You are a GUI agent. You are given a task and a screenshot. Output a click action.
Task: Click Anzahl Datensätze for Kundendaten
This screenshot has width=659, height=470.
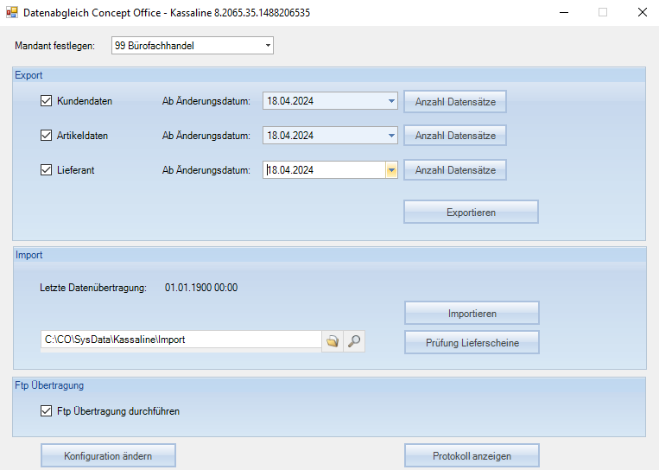[455, 101]
